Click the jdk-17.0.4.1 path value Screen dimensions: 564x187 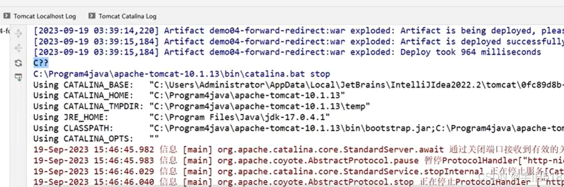tap(239, 117)
